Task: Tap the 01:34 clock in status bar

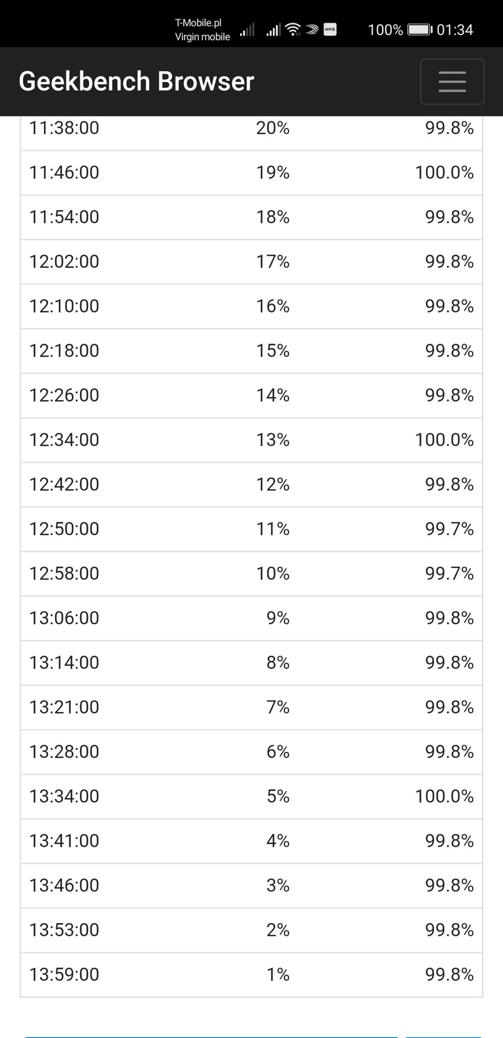Action: [455, 30]
